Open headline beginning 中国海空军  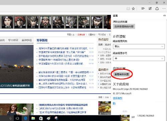62,52
